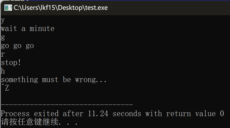
Task: Click the dashed separator line
Action: 67,105
